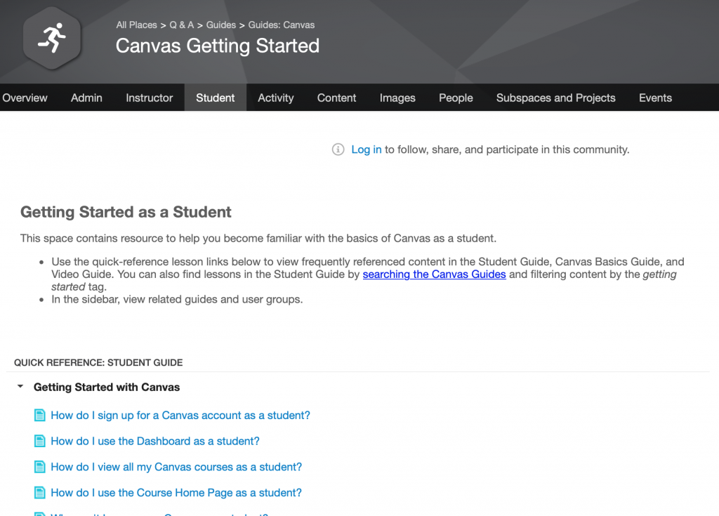
Task: Click document icon beside Course Home Page lesson
Action: (x=40, y=493)
